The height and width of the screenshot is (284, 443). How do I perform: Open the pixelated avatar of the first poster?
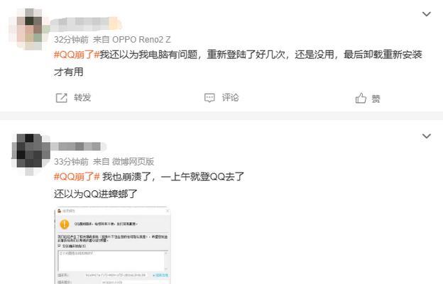click(x=29, y=29)
